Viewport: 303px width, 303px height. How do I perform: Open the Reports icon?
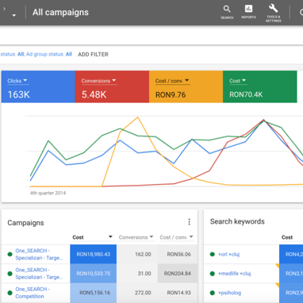point(248,12)
